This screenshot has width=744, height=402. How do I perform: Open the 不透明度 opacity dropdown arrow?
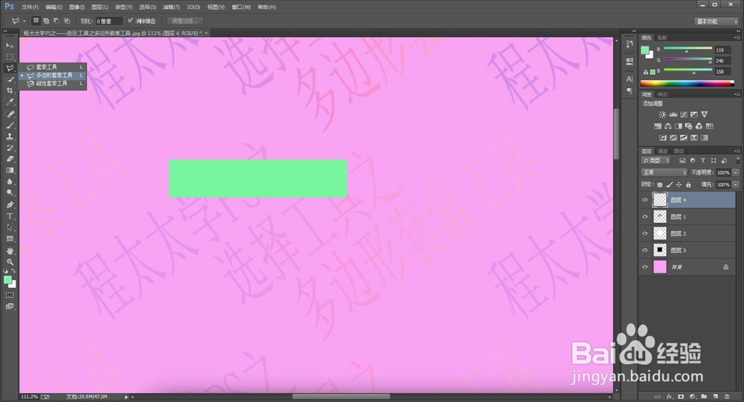point(736,172)
